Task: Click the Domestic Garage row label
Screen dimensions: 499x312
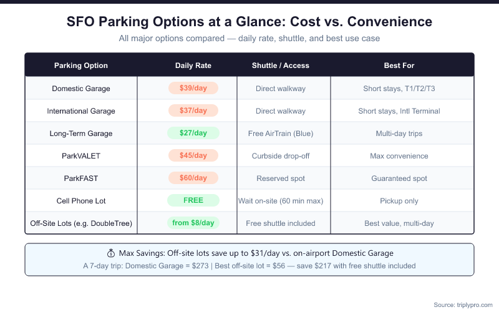Action: [x=81, y=89]
